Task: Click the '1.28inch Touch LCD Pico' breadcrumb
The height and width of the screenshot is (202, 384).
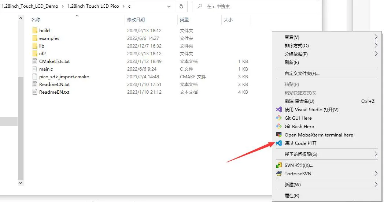Action: pos(93,6)
